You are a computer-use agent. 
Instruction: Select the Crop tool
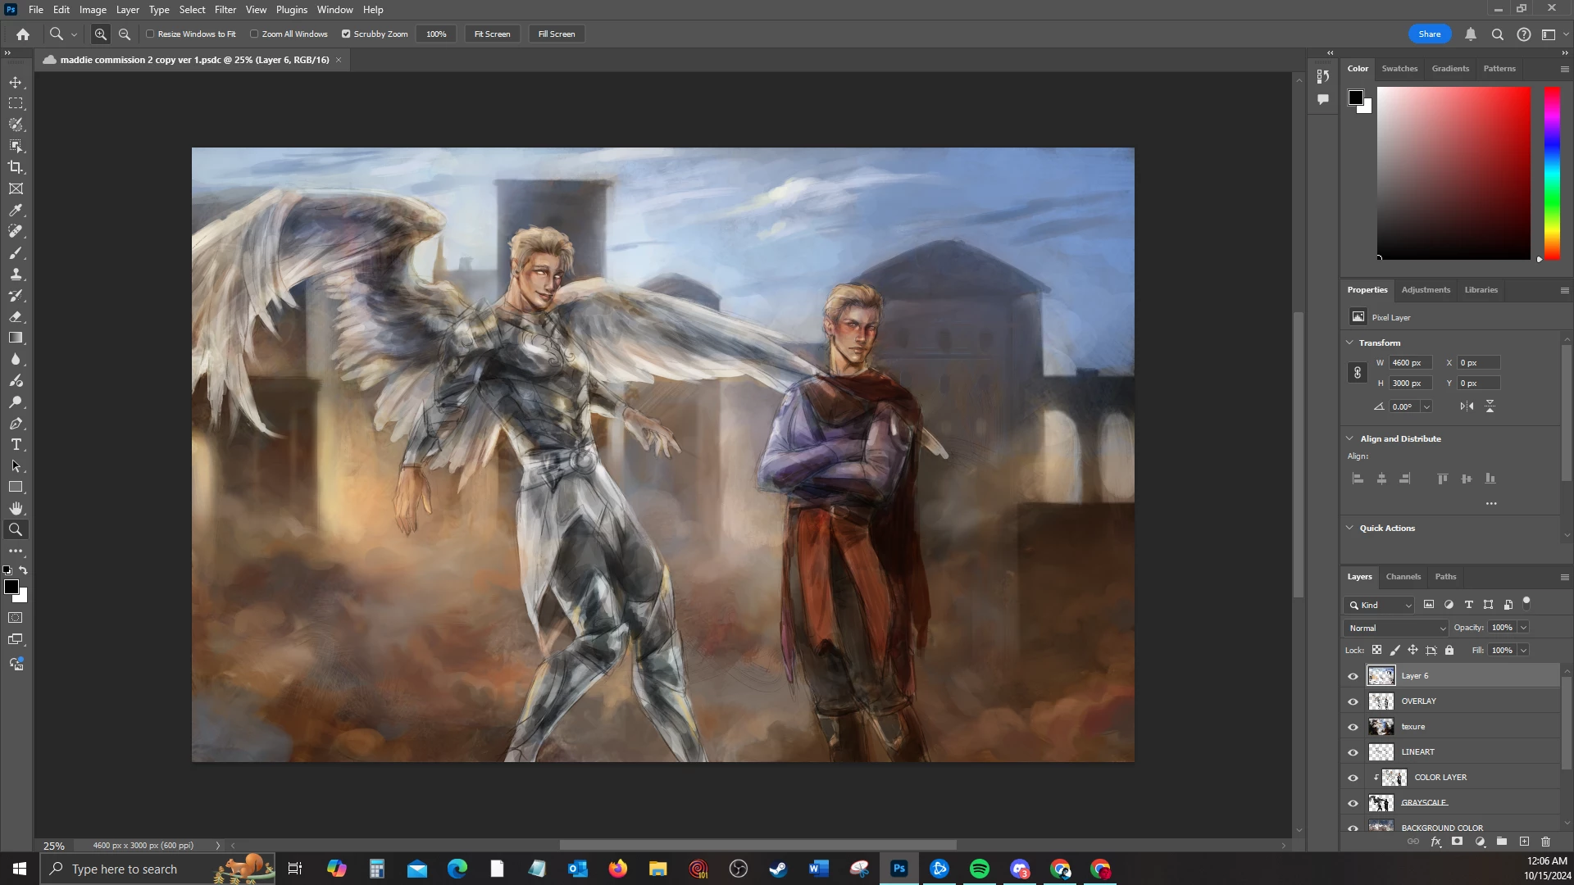point(16,167)
